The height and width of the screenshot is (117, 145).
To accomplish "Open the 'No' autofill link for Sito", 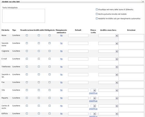I will (x=61, y=90).
